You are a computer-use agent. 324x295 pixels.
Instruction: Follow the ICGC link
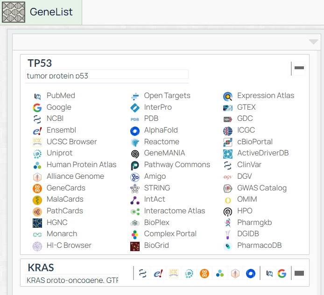coord(246,130)
